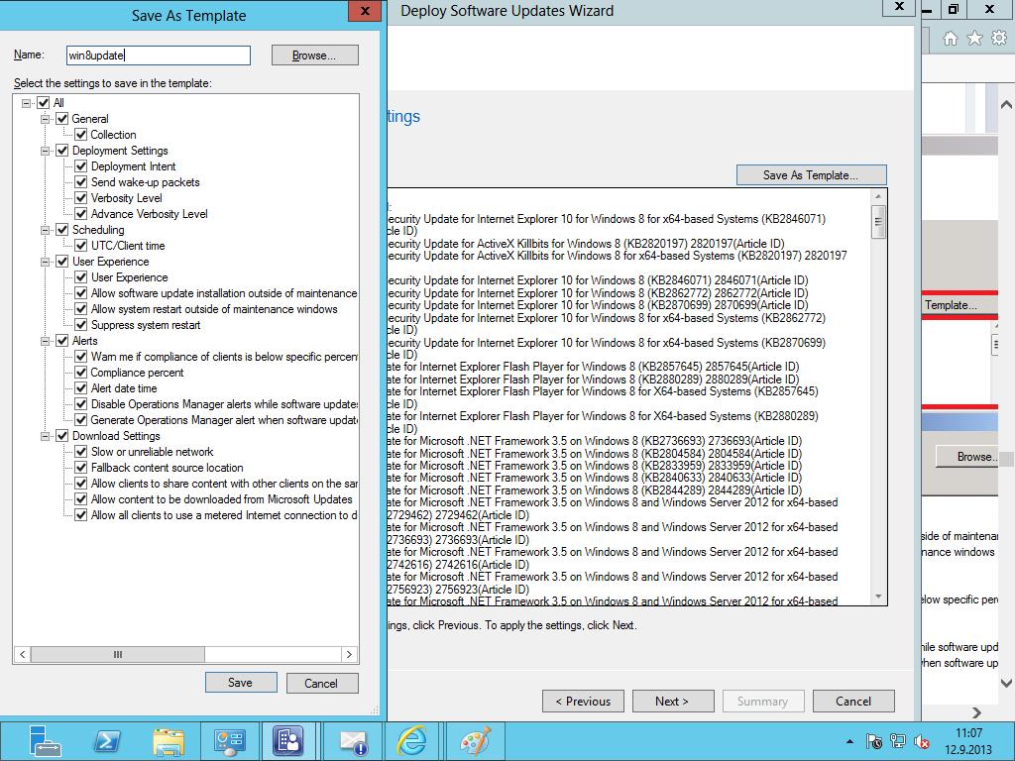The height and width of the screenshot is (761, 1015).
Task: Open Internet Explorer from the taskbar
Action: pos(413,741)
